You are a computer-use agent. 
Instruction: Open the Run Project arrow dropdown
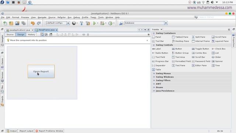[x=98, y=23]
